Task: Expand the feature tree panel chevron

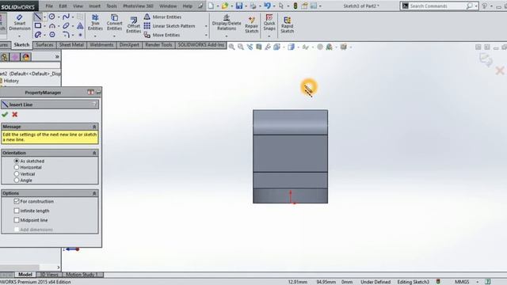Action: [57, 57]
